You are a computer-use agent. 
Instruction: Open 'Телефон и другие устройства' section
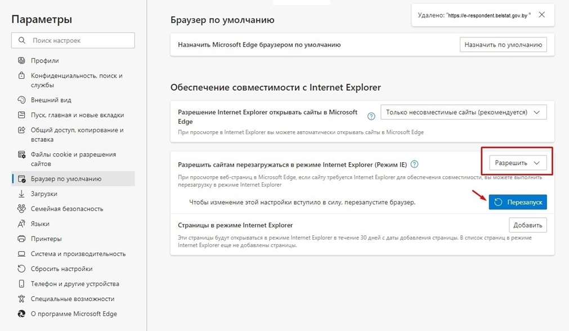(73, 284)
